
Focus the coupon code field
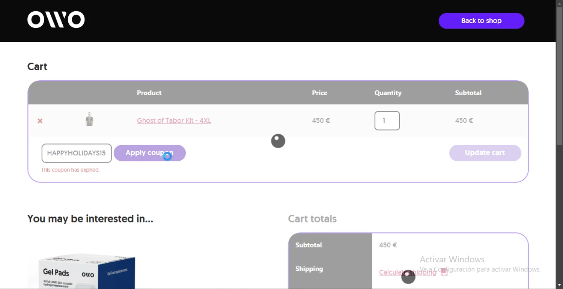(77, 153)
